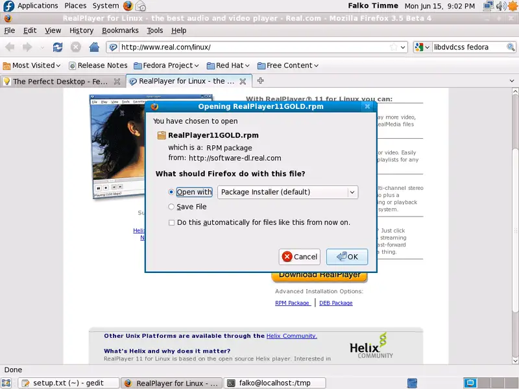The height and width of the screenshot is (389, 519).
Task: Click the search magnifier icon
Action: click(x=511, y=47)
